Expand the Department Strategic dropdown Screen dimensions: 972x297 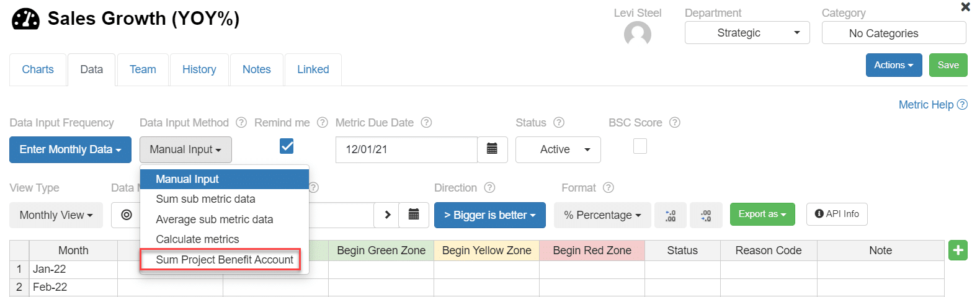pos(747,33)
